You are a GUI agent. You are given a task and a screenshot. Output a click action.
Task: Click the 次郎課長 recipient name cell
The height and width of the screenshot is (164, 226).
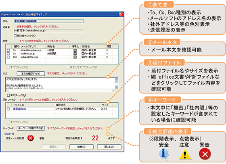(52, 54)
